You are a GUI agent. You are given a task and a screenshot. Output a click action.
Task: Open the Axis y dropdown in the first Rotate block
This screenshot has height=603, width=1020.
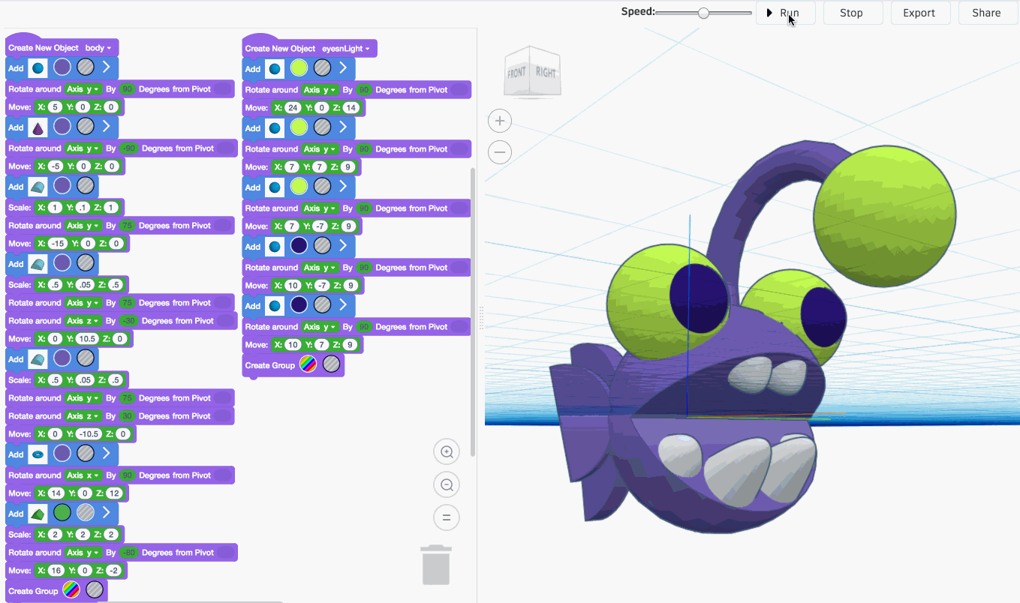(x=83, y=89)
